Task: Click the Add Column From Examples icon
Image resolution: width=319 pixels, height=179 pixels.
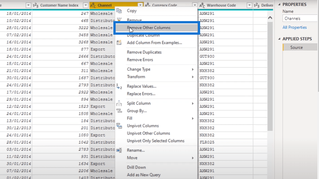Action: [119, 43]
